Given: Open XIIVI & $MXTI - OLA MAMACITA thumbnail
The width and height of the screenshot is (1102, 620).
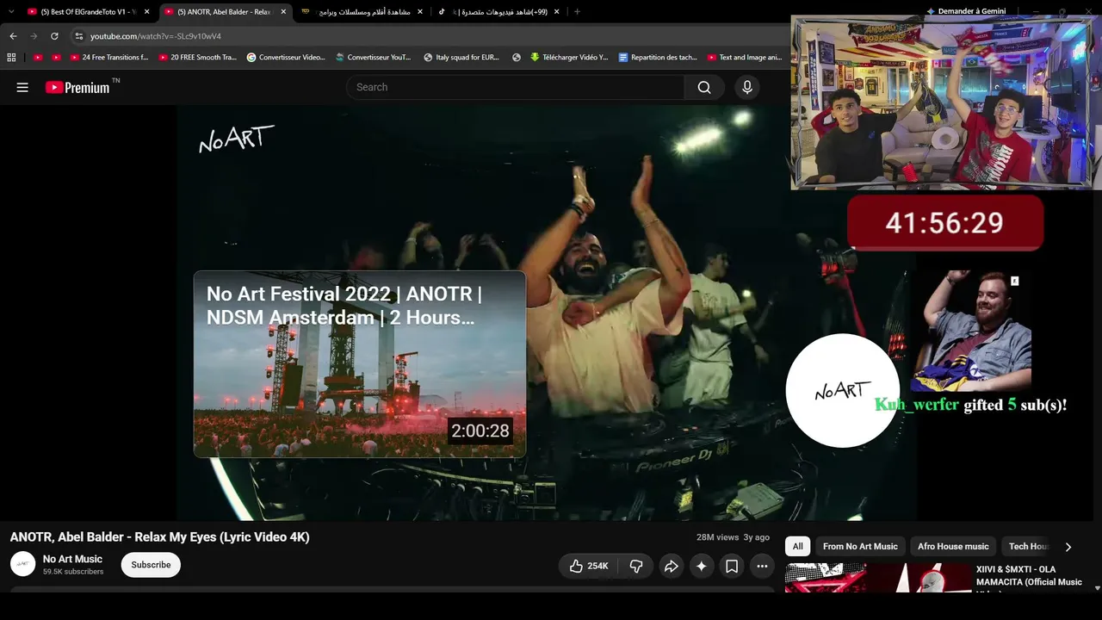Looking at the screenshot, I should coord(878,578).
